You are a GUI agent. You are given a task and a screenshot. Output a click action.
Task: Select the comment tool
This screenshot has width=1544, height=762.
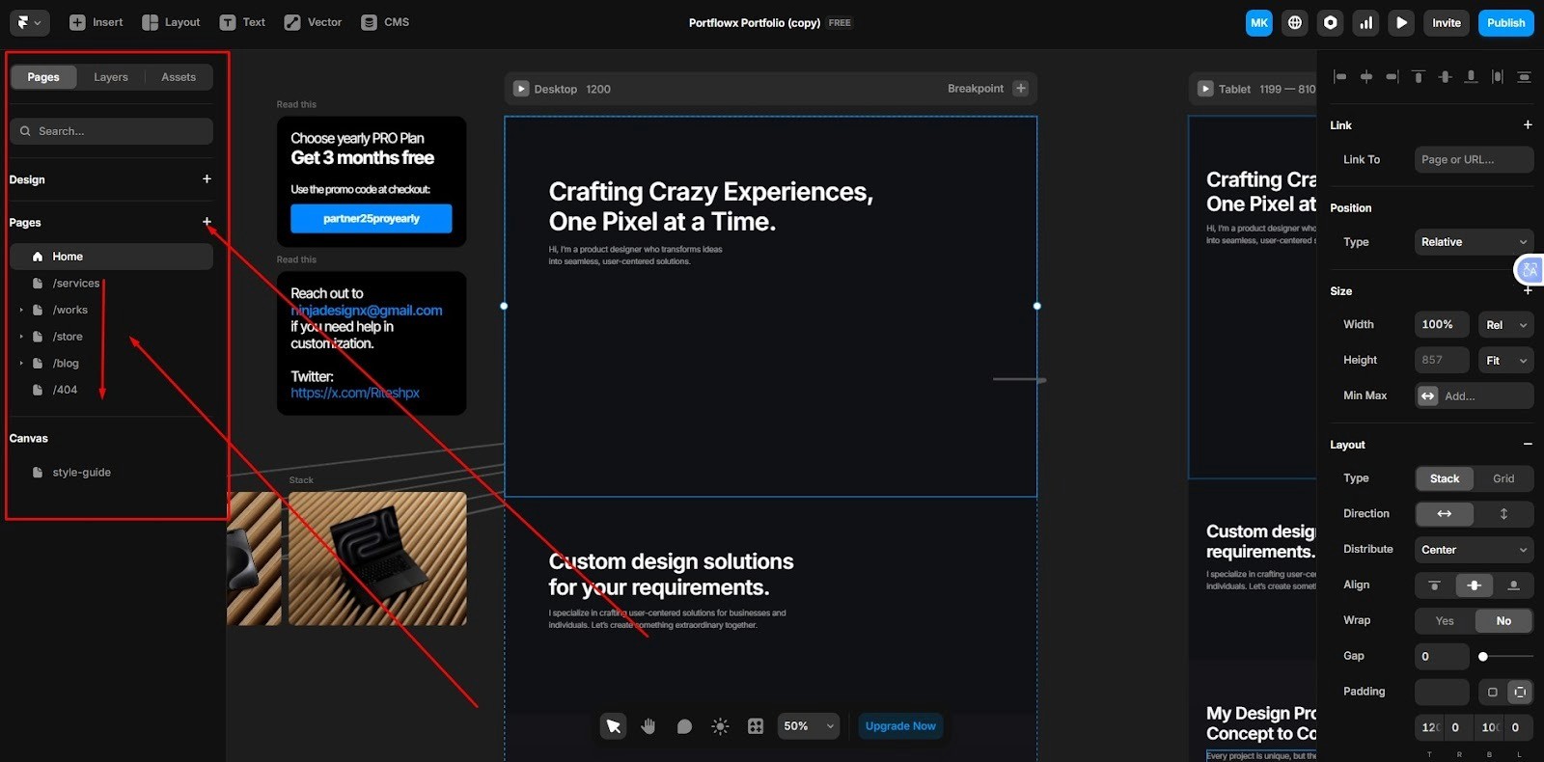(x=684, y=726)
